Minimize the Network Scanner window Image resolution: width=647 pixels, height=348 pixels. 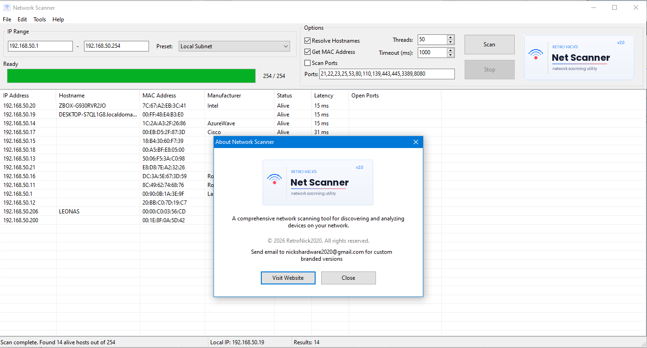tap(593, 7)
